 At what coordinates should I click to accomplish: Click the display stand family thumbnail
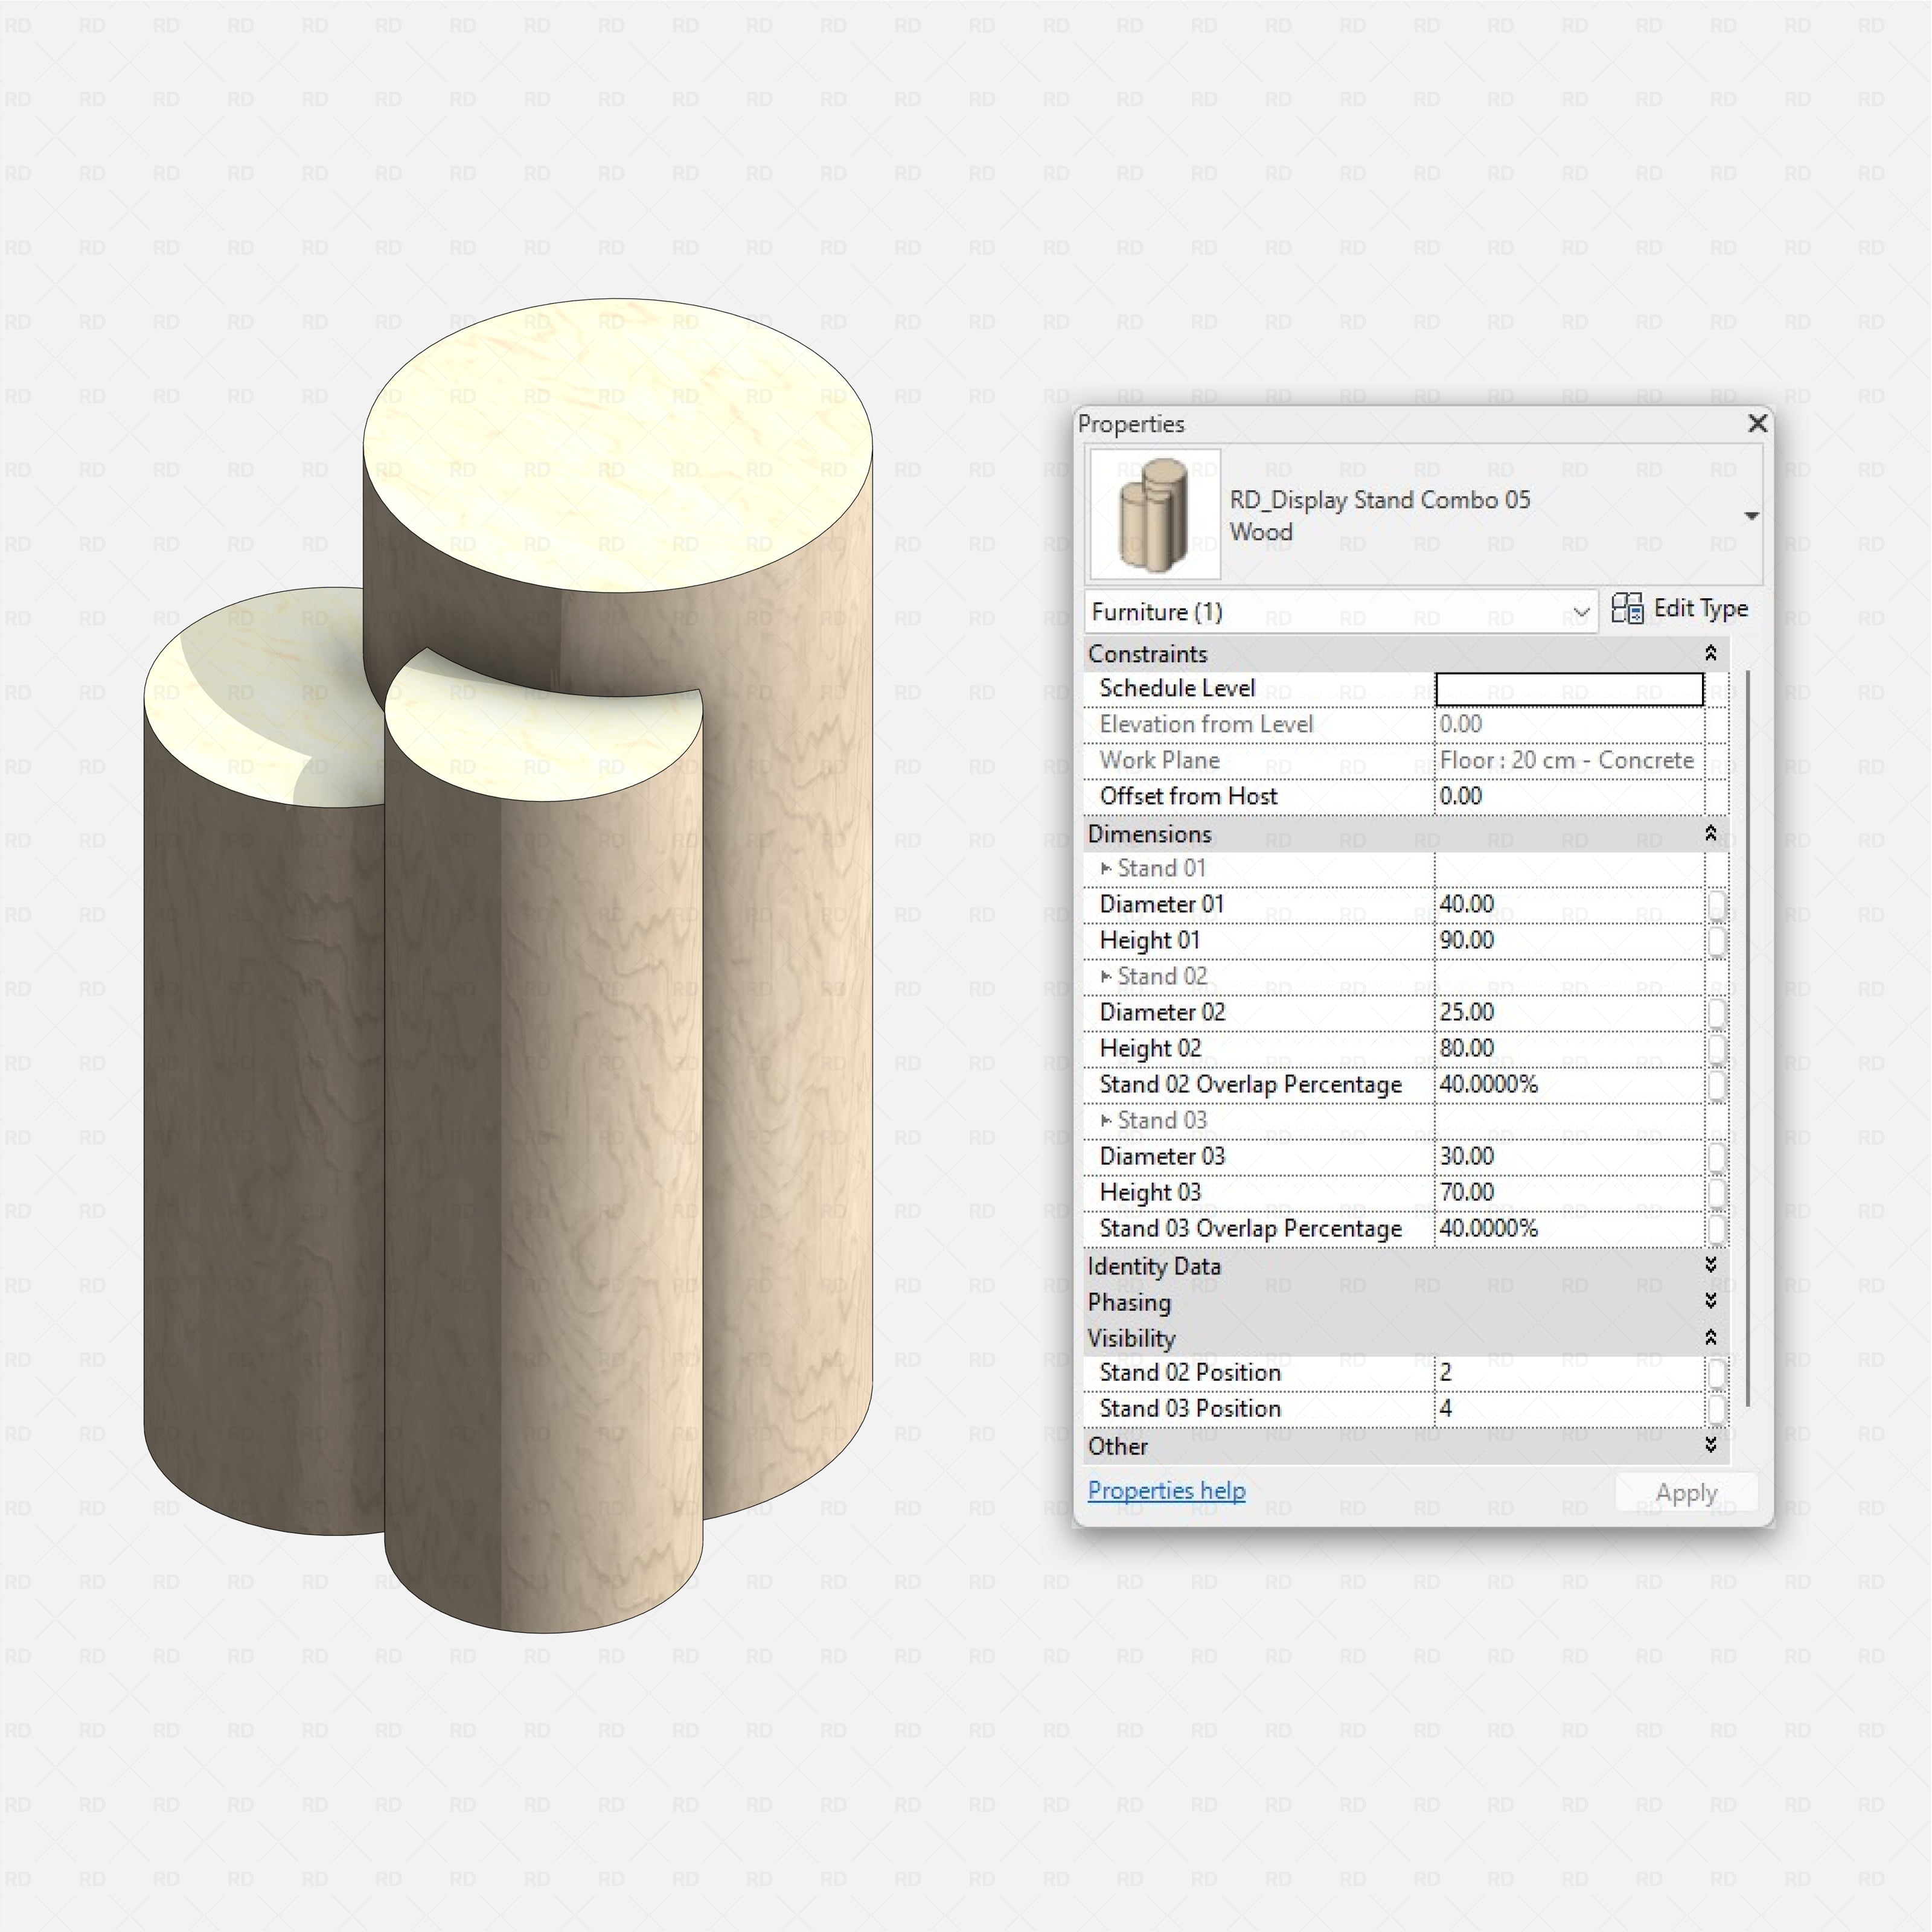(x=1155, y=514)
